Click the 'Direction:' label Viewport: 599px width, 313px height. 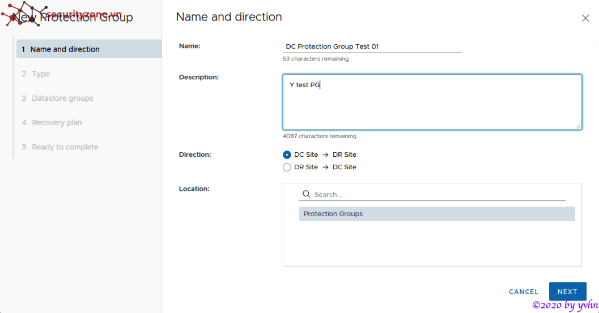(195, 155)
